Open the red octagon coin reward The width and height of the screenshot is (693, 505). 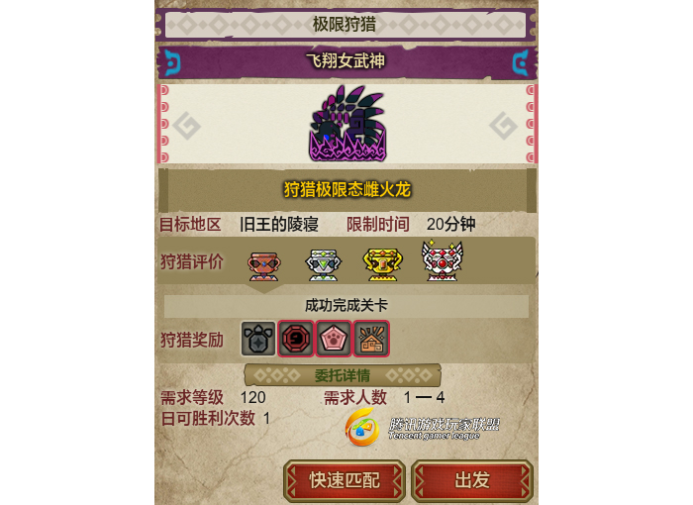click(296, 339)
